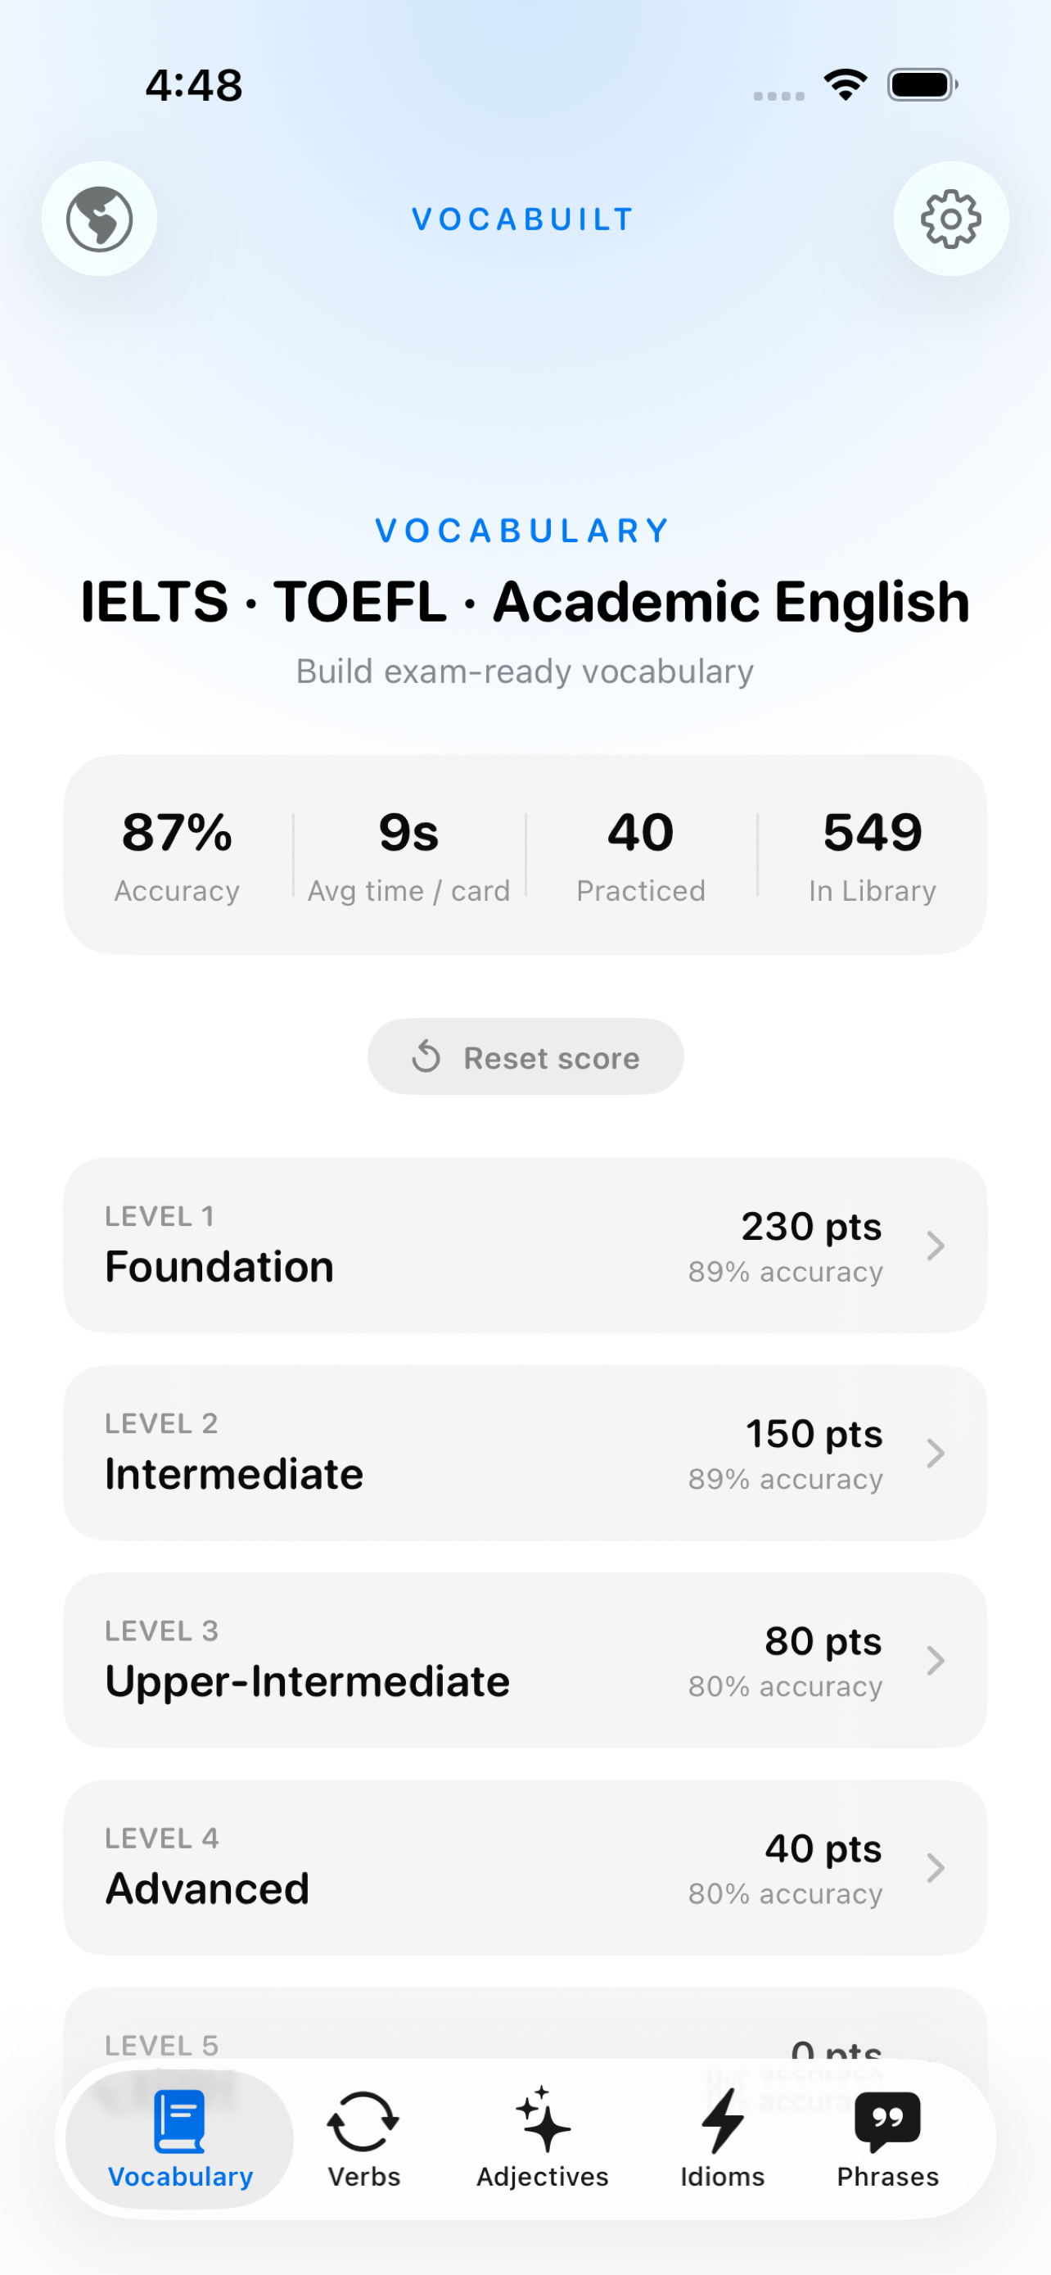Screen dimensions: 1051x2275
Task: Expand Level 4 Advanced chevron
Action: coord(936,1867)
